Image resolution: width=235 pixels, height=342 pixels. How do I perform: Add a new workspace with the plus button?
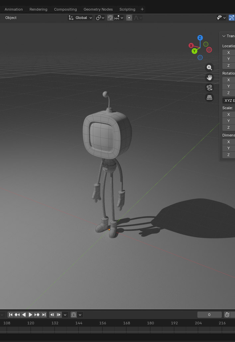pyautogui.click(x=142, y=9)
